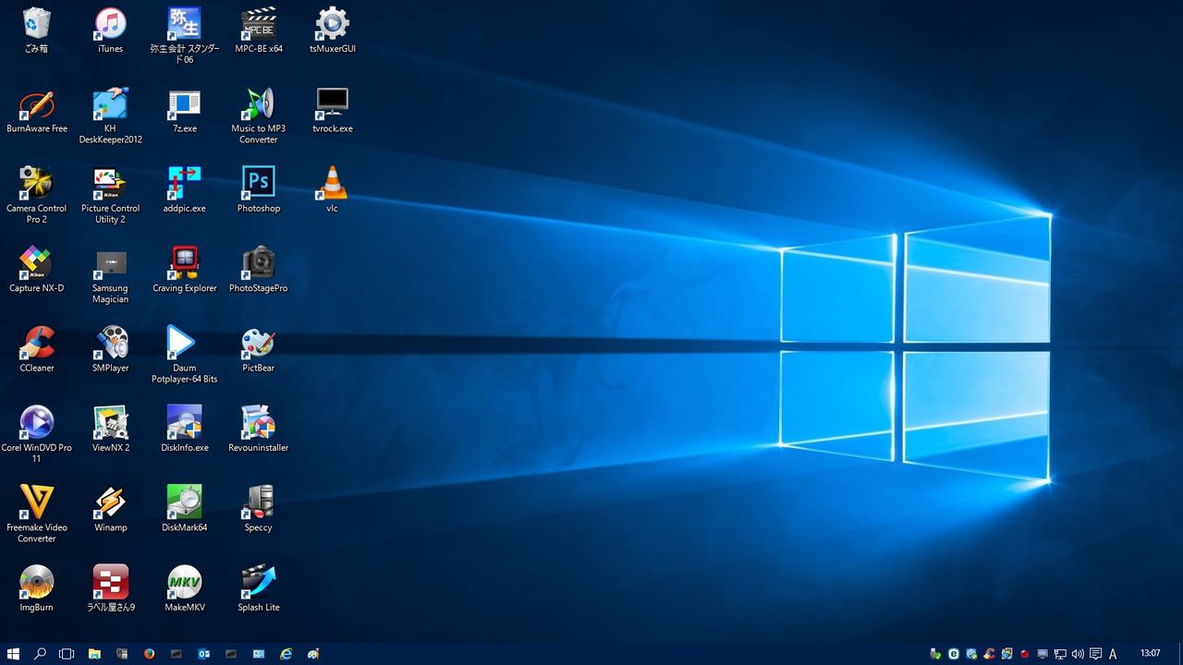The image size is (1183, 665).
Task: Select PhotoStagePro camera icon
Action: pos(259,270)
